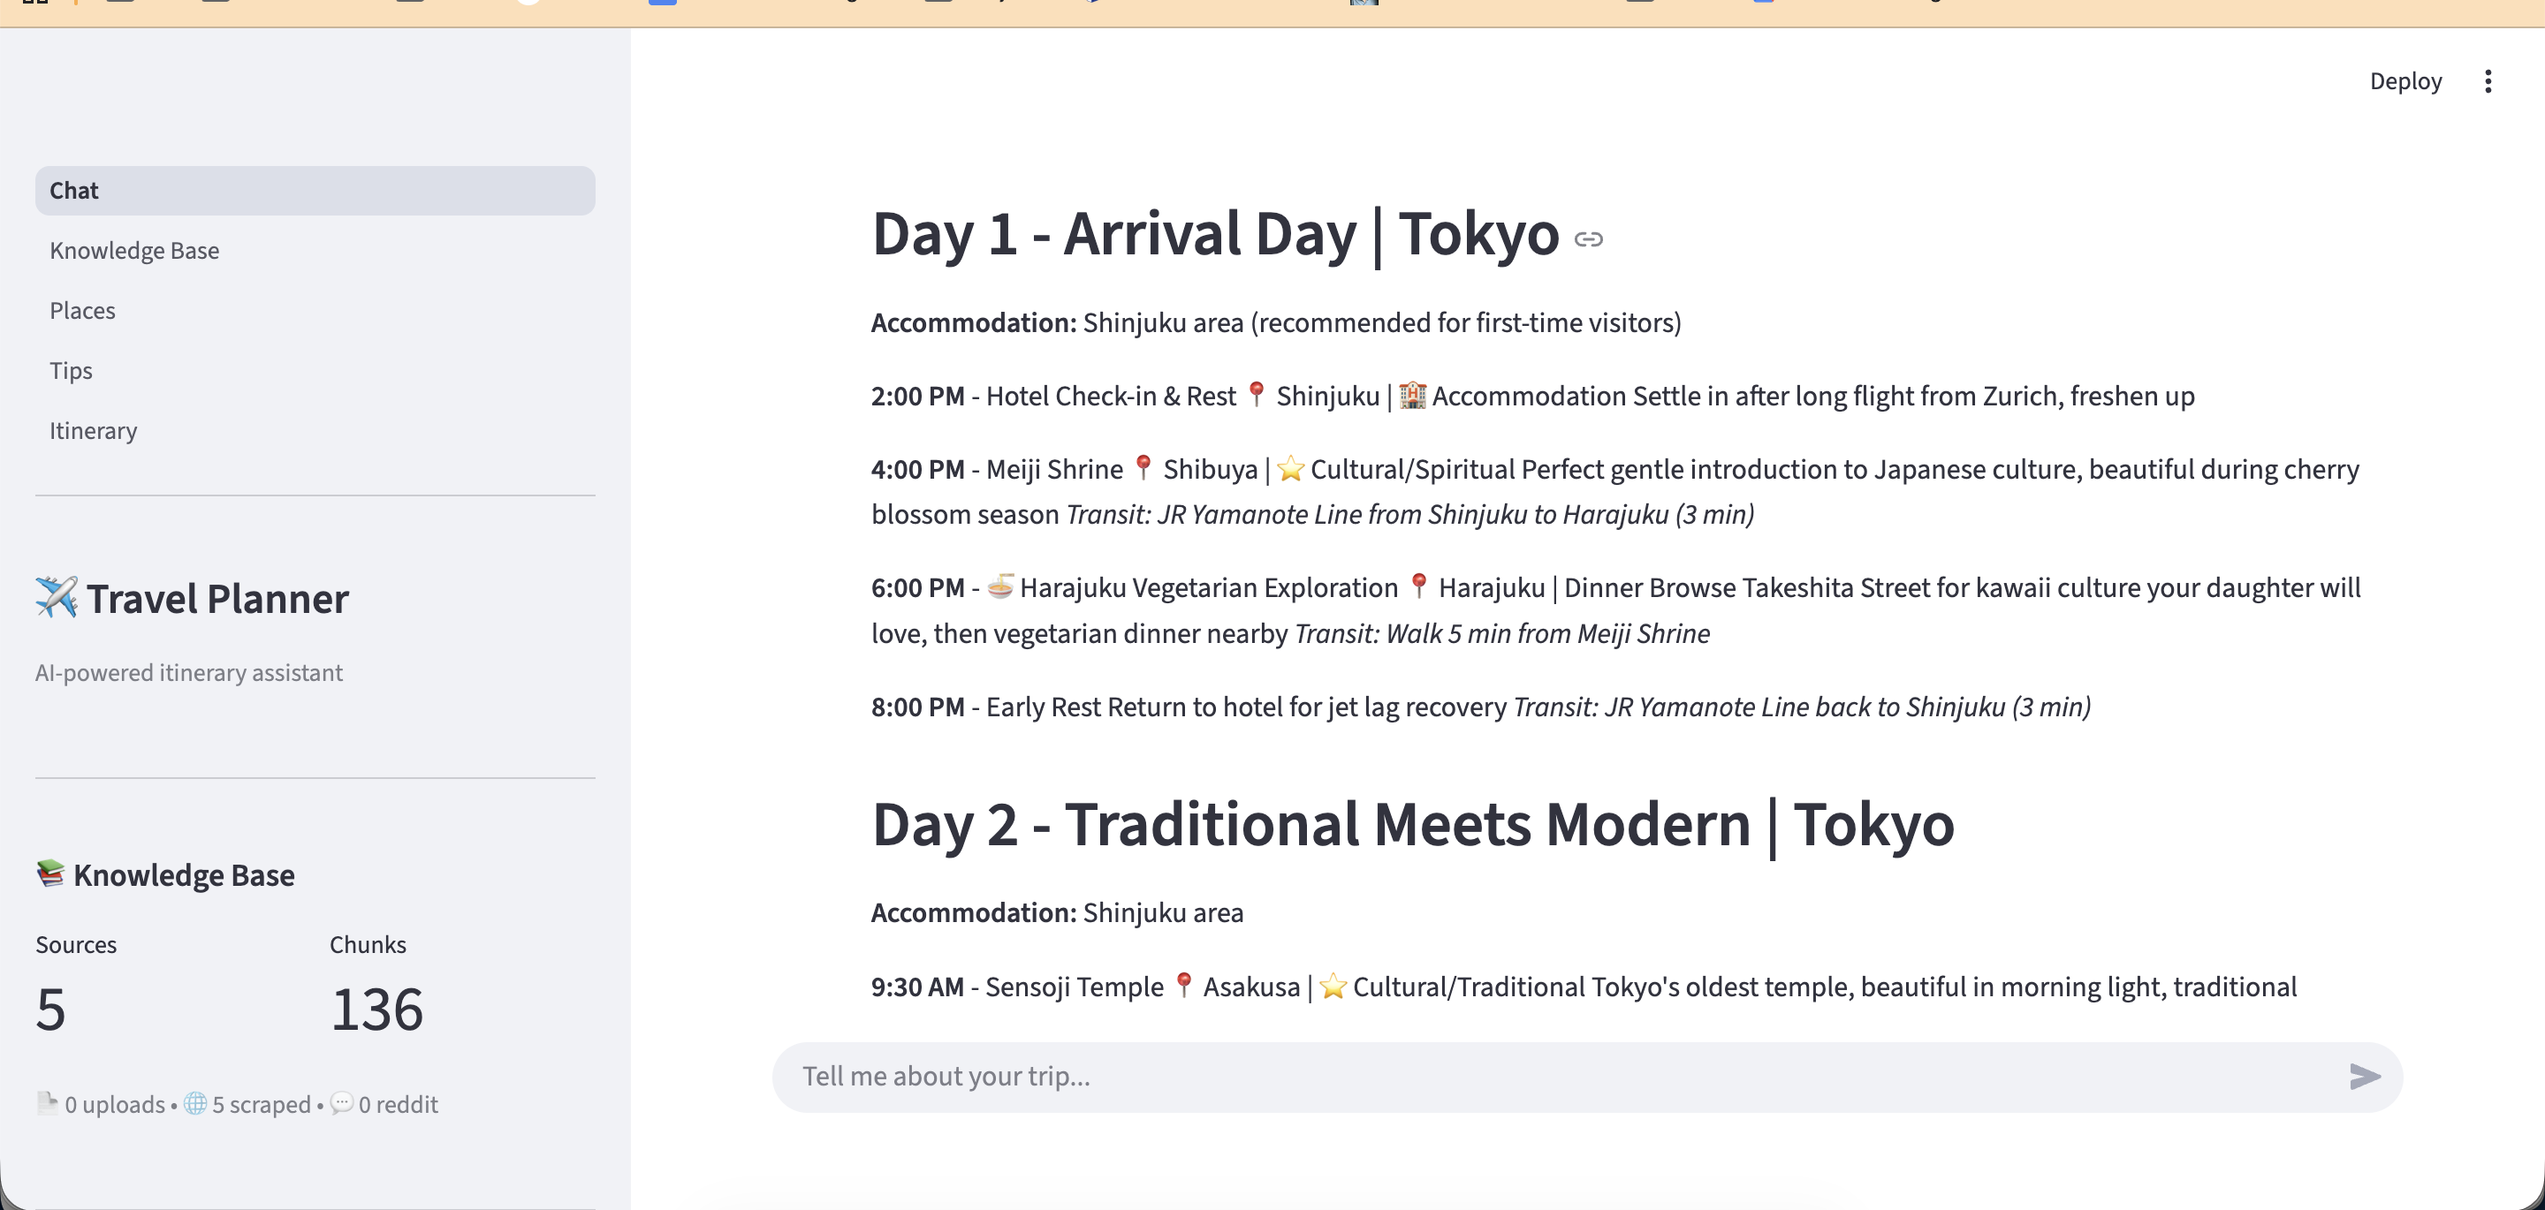Click the three-dot menu next to Deploy
The width and height of the screenshot is (2545, 1210).
[2488, 81]
